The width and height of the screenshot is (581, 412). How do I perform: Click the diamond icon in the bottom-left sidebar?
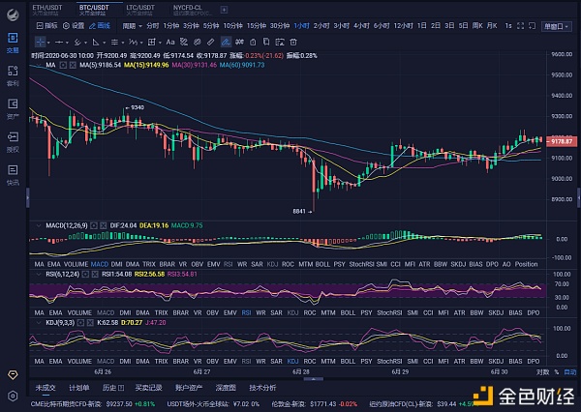pos(13,373)
